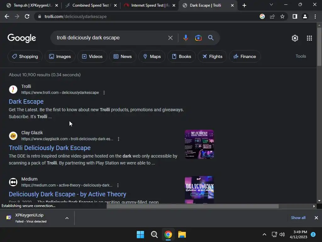Click the address bar URL

click(x=75, y=16)
